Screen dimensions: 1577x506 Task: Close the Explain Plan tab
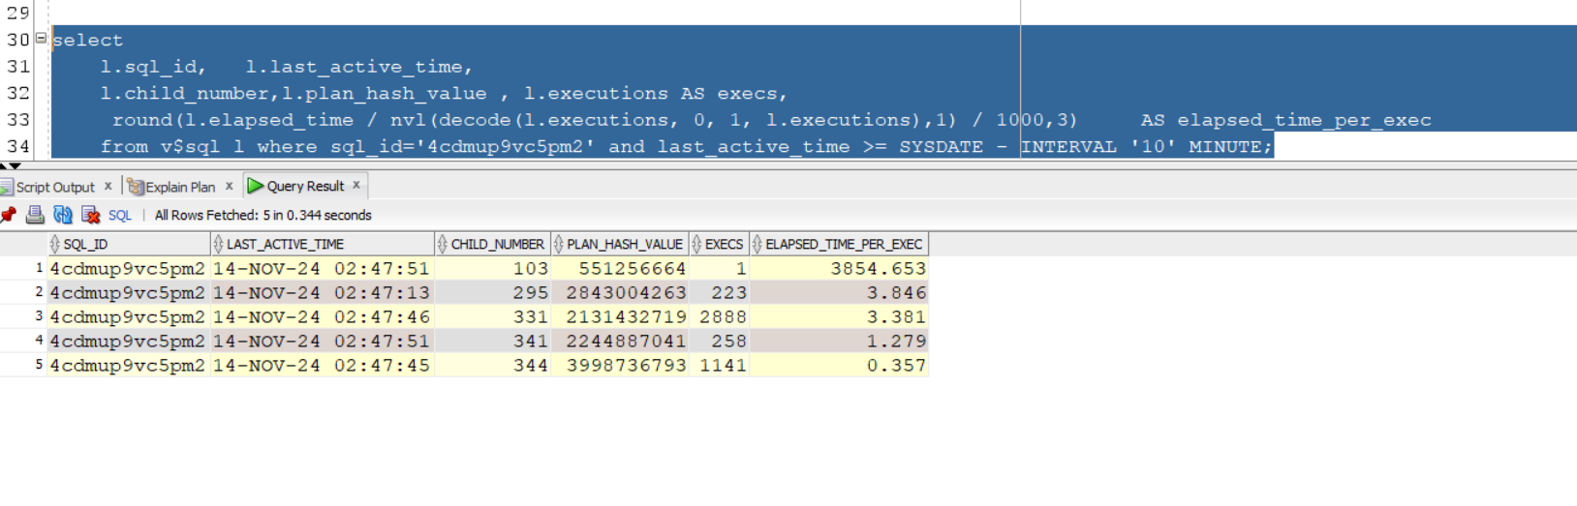229,186
